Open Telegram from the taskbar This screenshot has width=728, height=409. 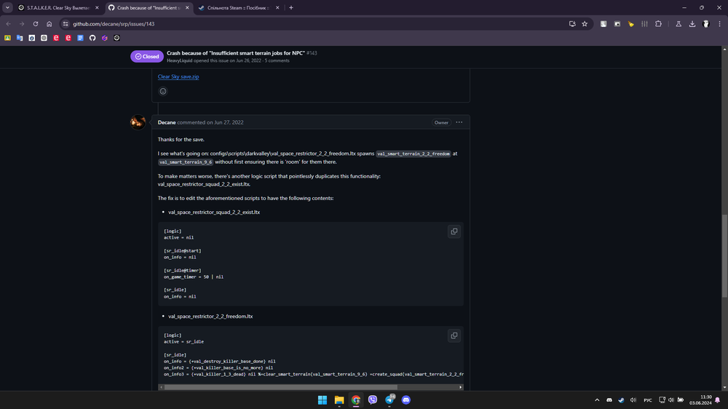389,400
